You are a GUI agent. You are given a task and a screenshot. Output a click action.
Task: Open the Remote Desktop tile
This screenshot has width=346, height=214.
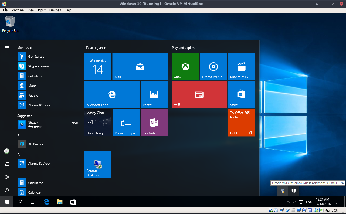tap(98, 165)
